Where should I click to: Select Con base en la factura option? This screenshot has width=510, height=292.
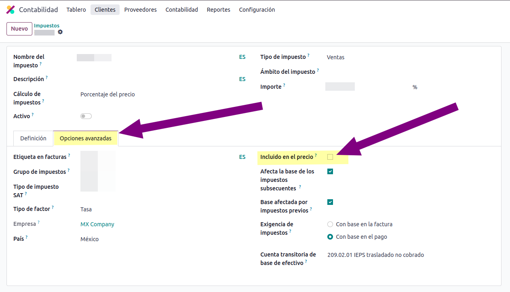coord(330,224)
